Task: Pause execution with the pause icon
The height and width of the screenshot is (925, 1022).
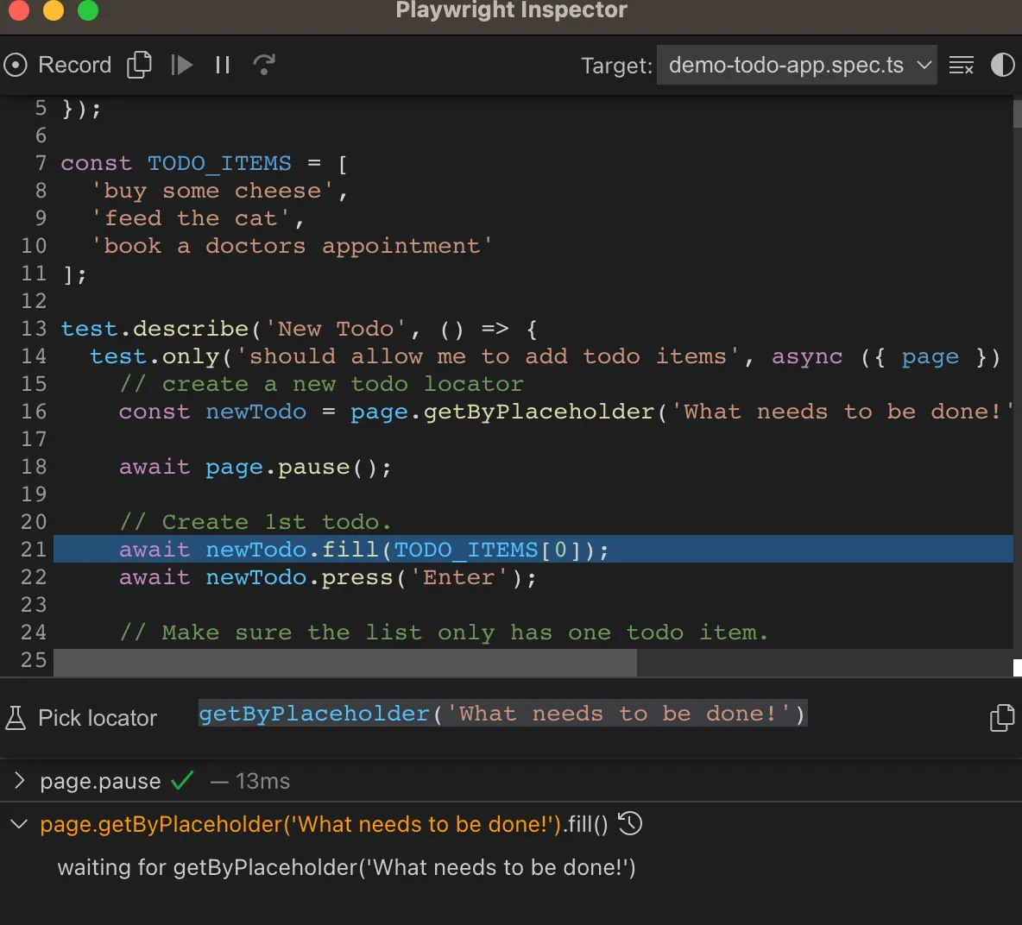Action: tap(222, 65)
